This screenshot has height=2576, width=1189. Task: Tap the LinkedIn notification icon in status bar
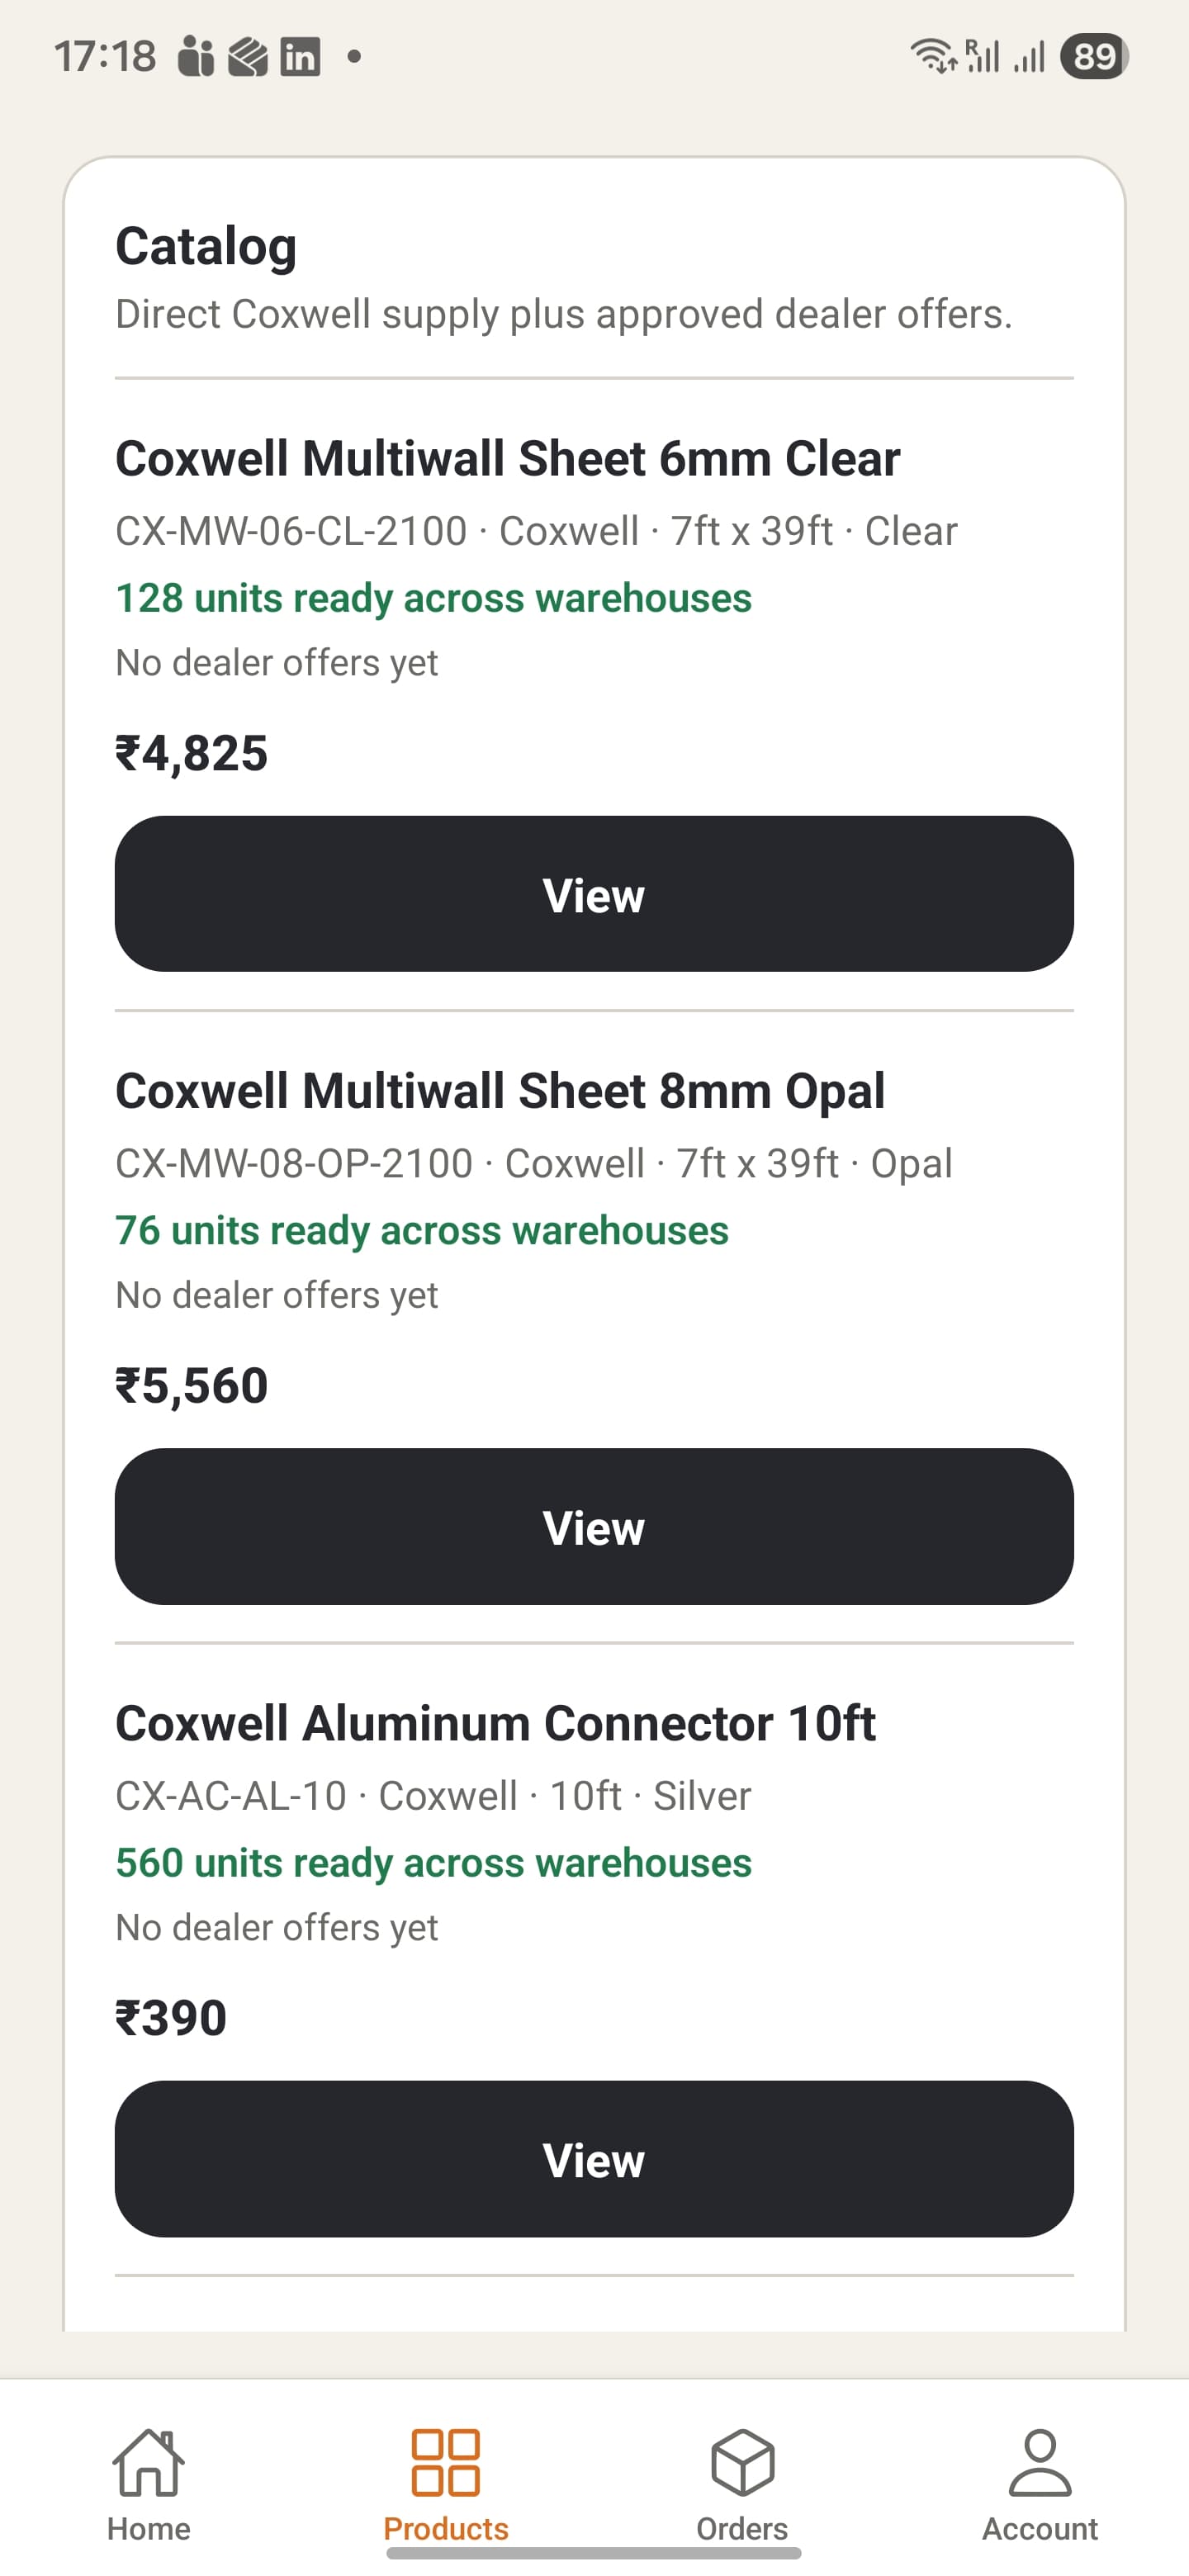tap(299, 57)
